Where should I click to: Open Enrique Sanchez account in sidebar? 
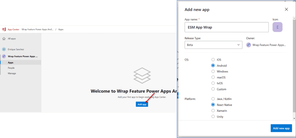pyautogui.click(x=16, y=49)
